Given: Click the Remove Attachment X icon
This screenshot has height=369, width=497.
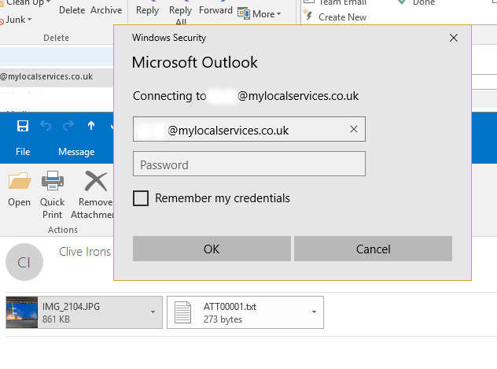Looking at the screenshot, I should (96, 181).
